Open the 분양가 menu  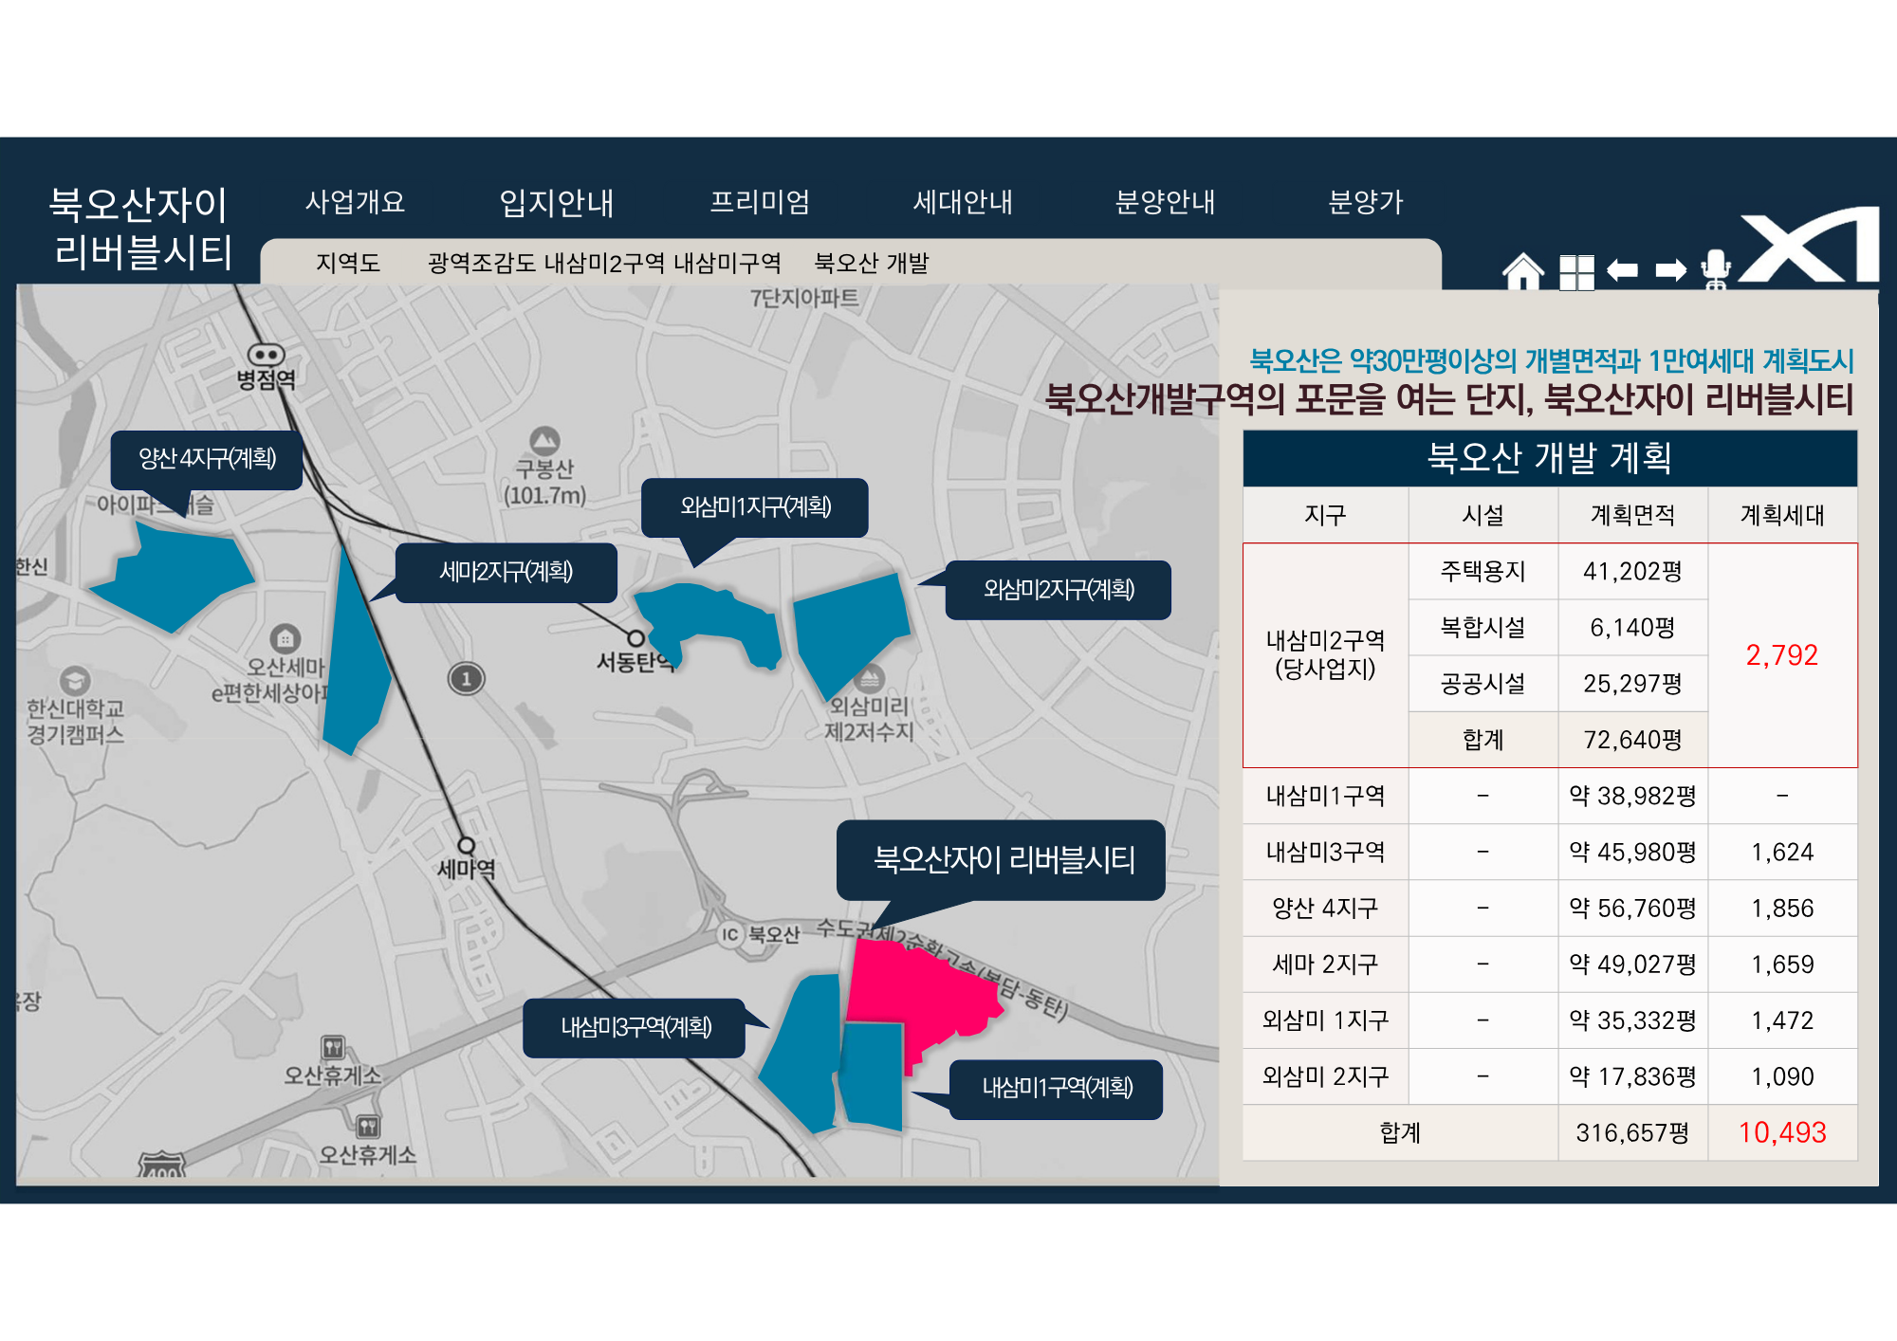coord(1365,202)
